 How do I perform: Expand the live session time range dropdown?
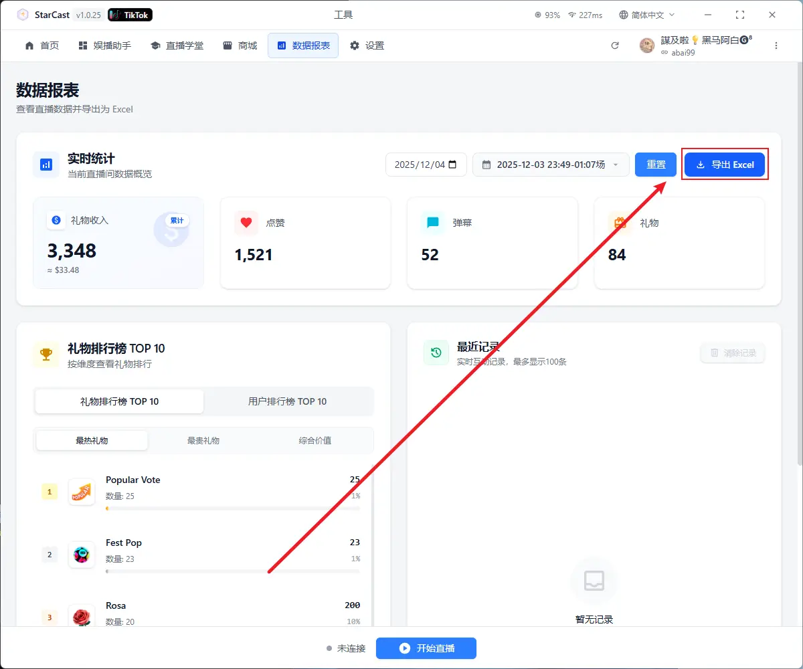pyautogui.click(x=550, y=165)
